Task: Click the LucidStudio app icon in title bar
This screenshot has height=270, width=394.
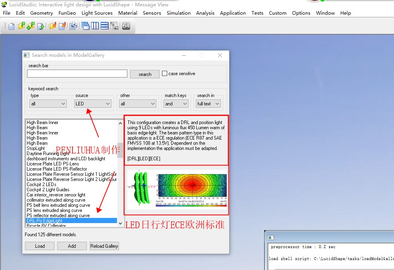Action: click(4, 4)
